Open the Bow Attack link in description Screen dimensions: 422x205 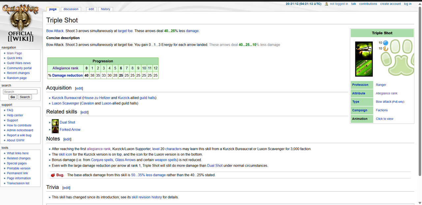(55, 31)
